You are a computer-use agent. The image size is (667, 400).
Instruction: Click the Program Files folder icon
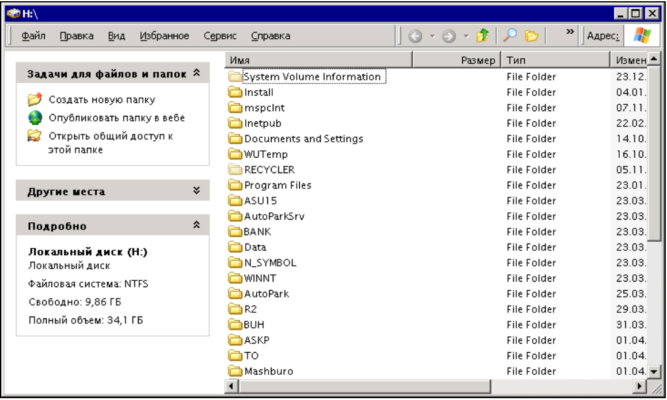pyautogui.click(x=235, y=185)
